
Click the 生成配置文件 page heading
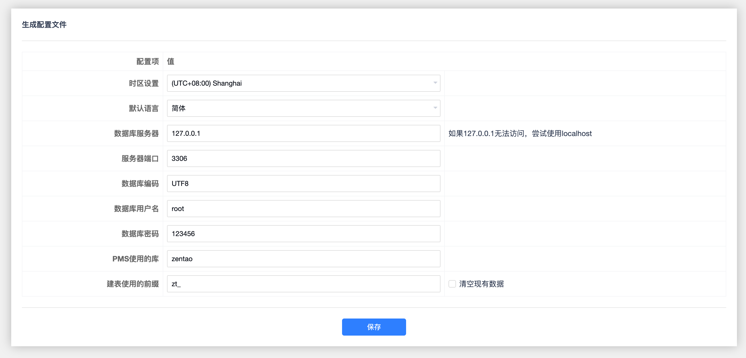44,25
